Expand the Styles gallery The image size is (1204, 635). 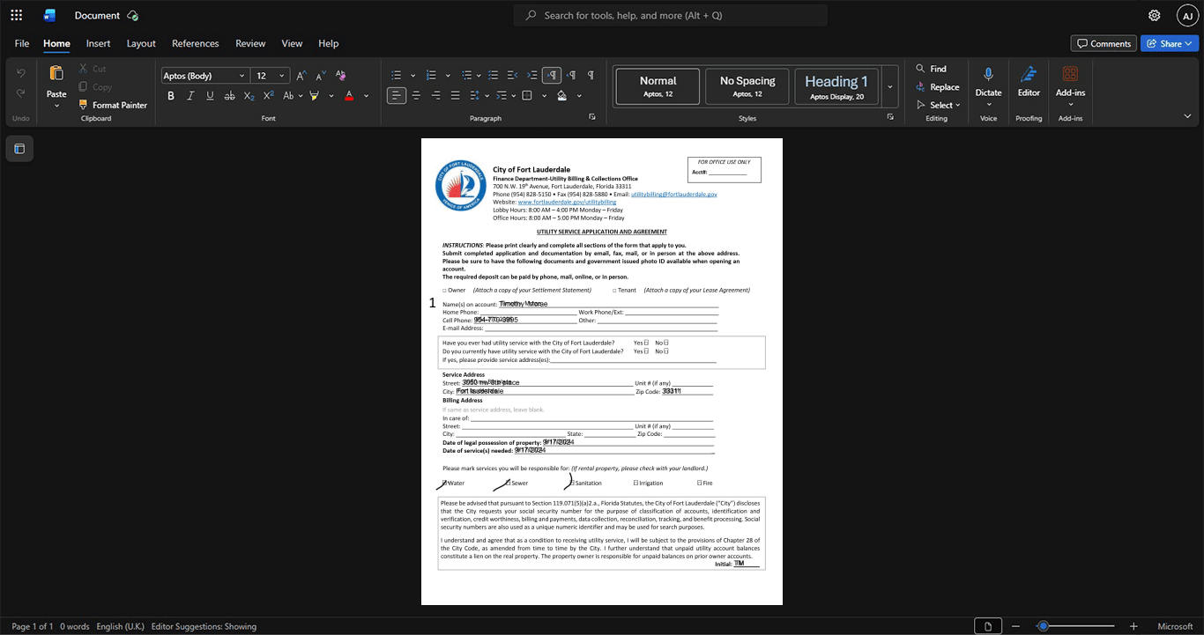pos(890,87)
